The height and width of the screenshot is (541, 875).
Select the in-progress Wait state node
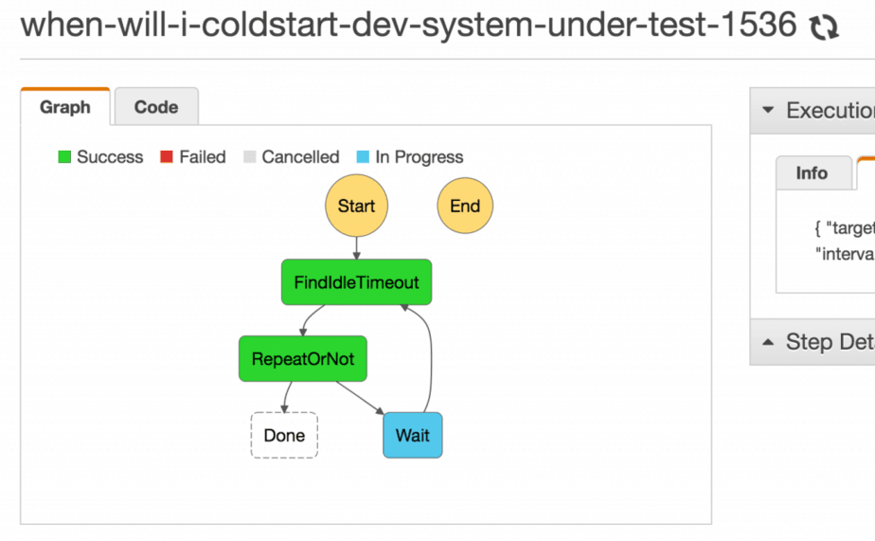pyautogui.click(x=412, y=436)
